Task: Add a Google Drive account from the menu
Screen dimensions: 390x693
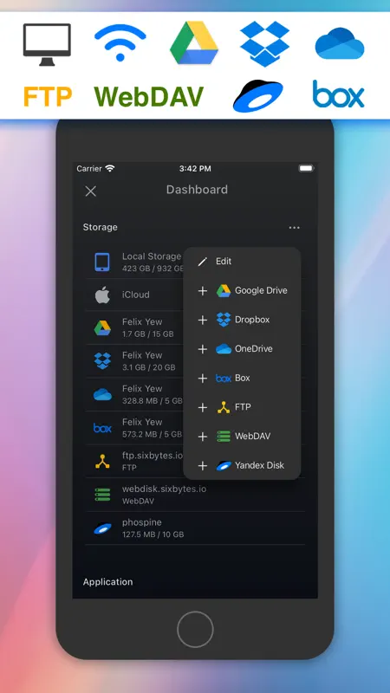Action: 242,290
